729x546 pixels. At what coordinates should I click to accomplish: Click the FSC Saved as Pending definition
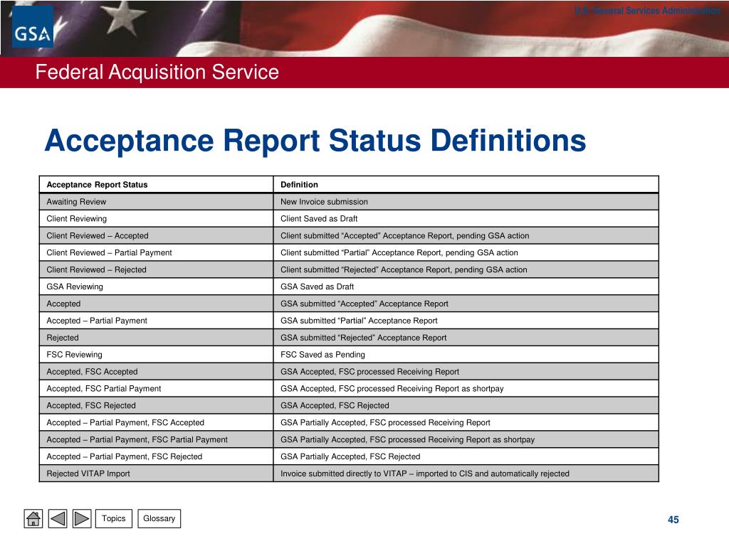coord(466,355)
